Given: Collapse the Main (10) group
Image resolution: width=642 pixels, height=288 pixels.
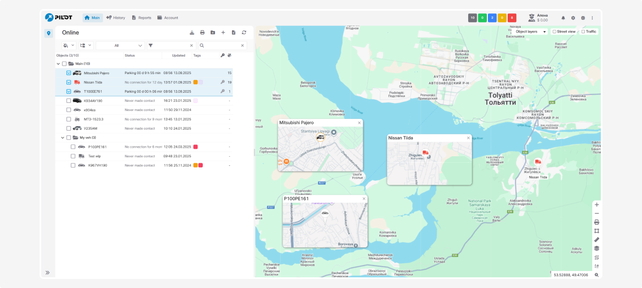Looking at the screenshot, I should tap(58, 63).
